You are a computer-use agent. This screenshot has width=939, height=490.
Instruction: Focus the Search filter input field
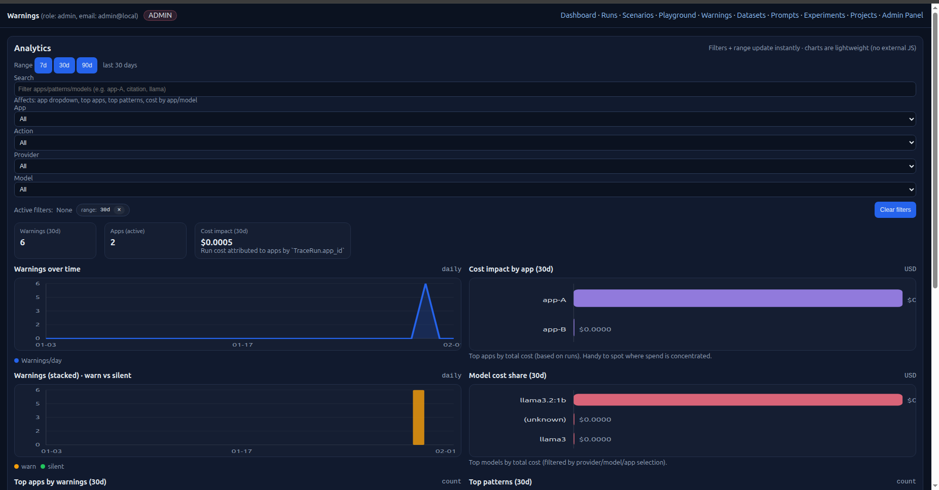tap(464, 89)
